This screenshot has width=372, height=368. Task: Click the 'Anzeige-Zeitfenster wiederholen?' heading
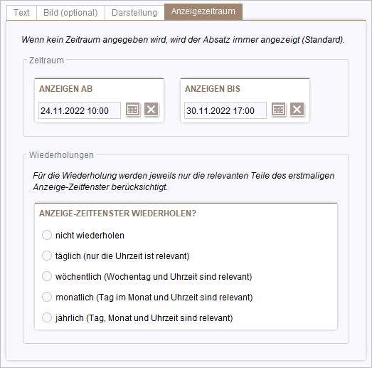[x=117, y=214]
